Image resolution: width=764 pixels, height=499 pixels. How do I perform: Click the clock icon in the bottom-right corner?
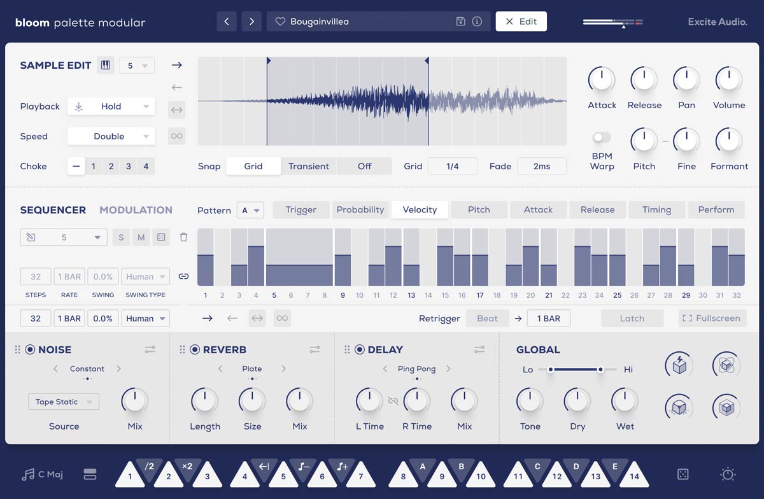726,474
